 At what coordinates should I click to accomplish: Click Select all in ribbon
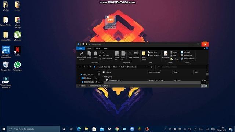coord(185,52)
